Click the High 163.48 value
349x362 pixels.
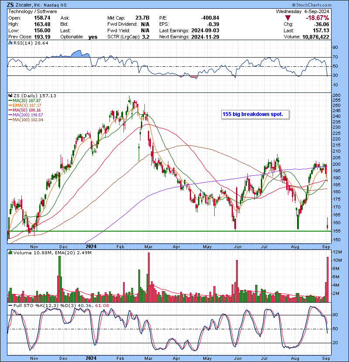pos(42,24)
